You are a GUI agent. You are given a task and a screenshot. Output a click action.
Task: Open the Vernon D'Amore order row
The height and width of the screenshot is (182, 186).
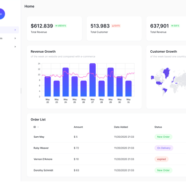point(108,159)
